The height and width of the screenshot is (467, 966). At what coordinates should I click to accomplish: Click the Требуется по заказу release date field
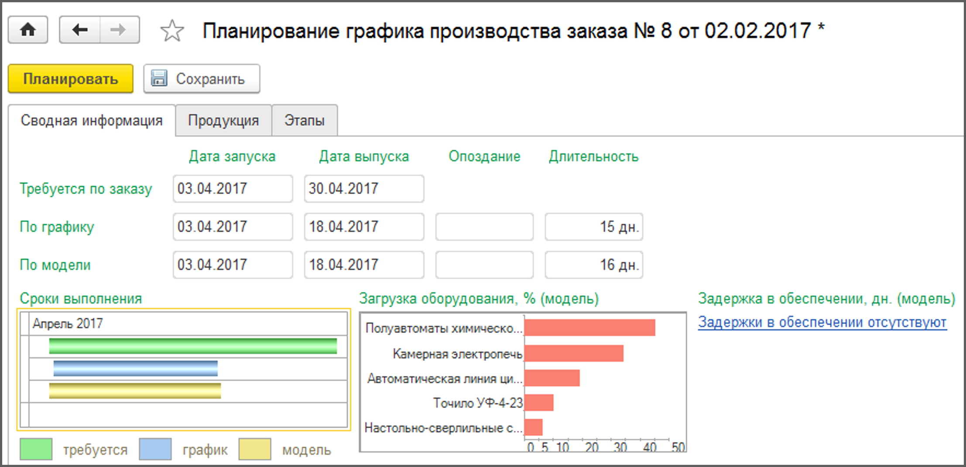click(364, 189)
